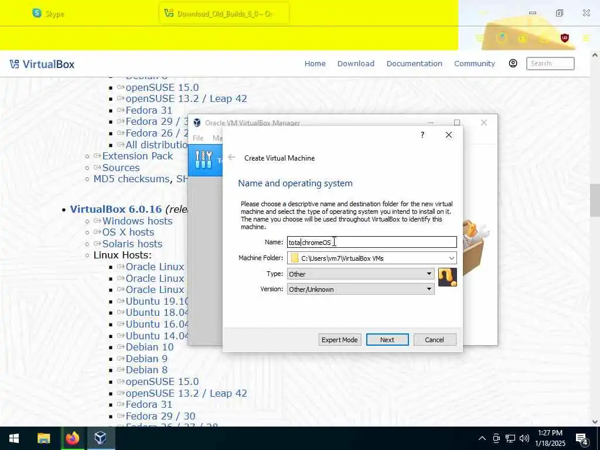Open the volume control in tray
The width and height of the screenshot is (600, 450).
pyautogui.click(x=524, y=438)
